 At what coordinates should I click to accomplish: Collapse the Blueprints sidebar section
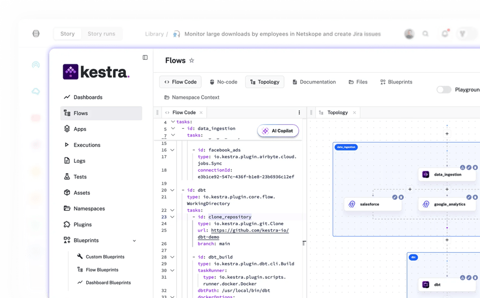tap(134, 240)
